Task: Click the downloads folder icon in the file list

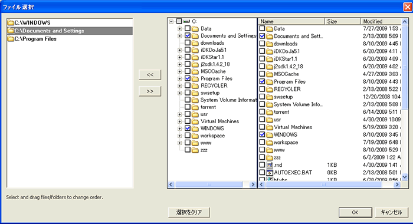Action: (x=270, y=44)
